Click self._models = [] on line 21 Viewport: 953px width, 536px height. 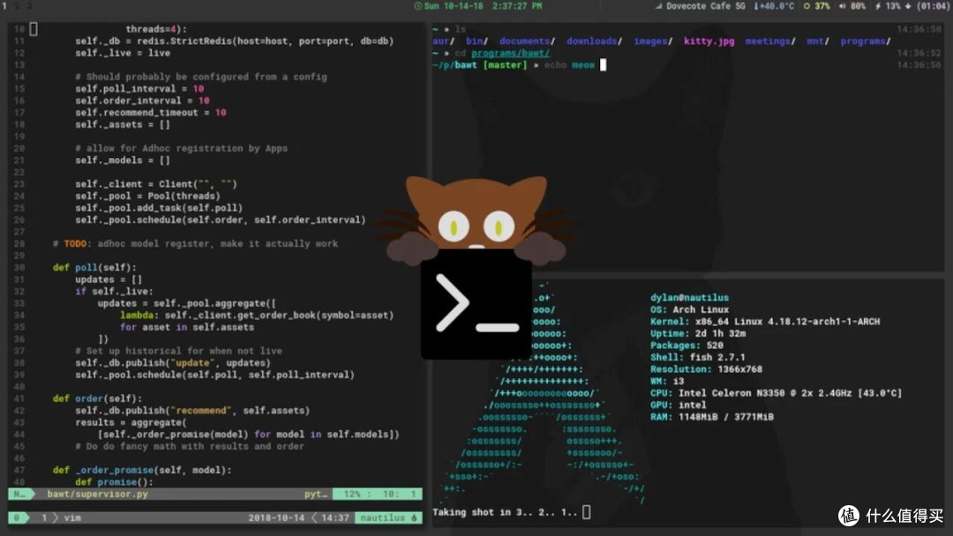[122, 160]
